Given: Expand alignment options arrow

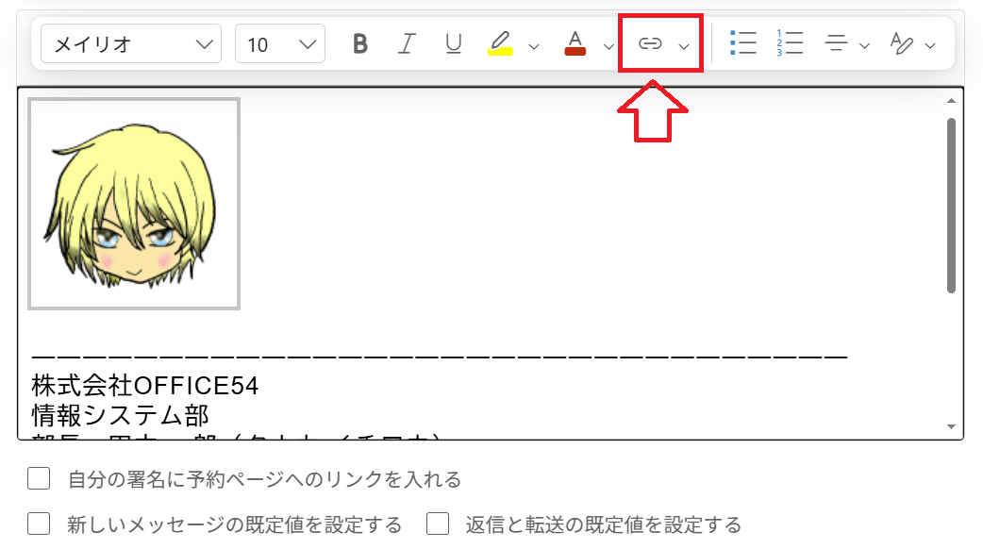Looking at the screenshot, I should [x=864, y=45].
